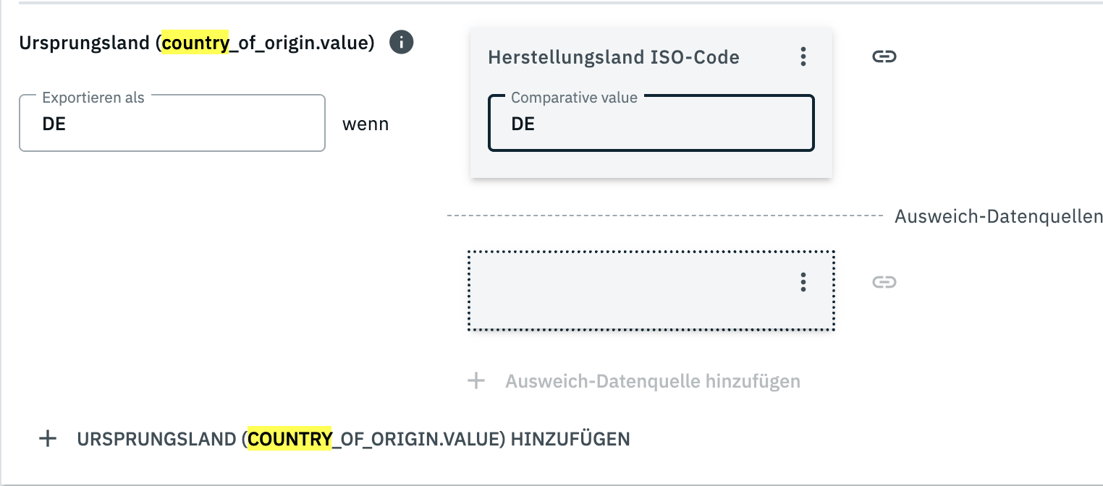
Task: Click plus icon before URSPRUNGSLAND HINZUFÜGEN
Action: click(x=48, y=438)
